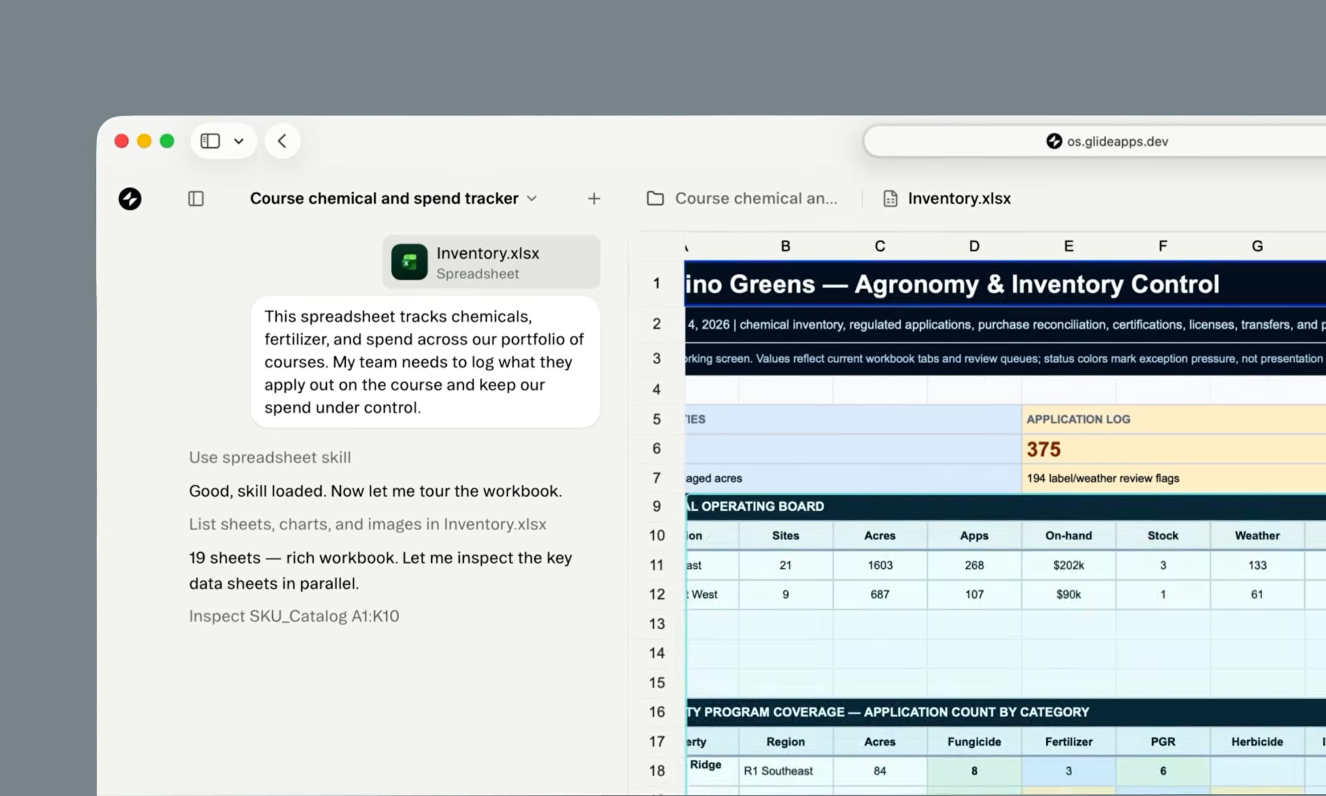Click the R1 Southeast region cell
Screen dimensions: 1326x796
click(786, 771)
